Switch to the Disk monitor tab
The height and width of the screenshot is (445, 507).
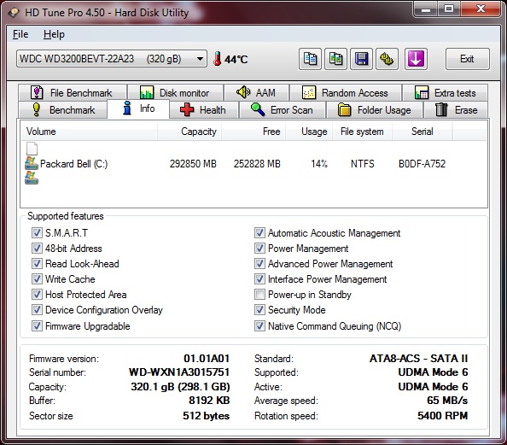coord(175,93)
